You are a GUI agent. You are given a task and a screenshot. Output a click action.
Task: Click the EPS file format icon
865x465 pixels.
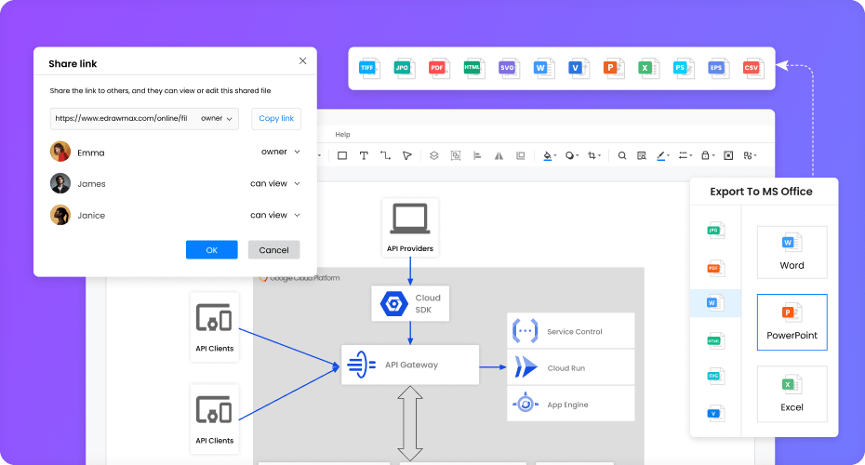click(718, 69)
